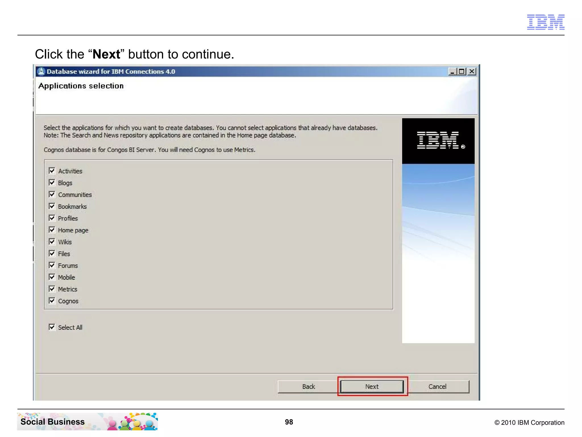Click the wizard title bar icon

point(41,71)
